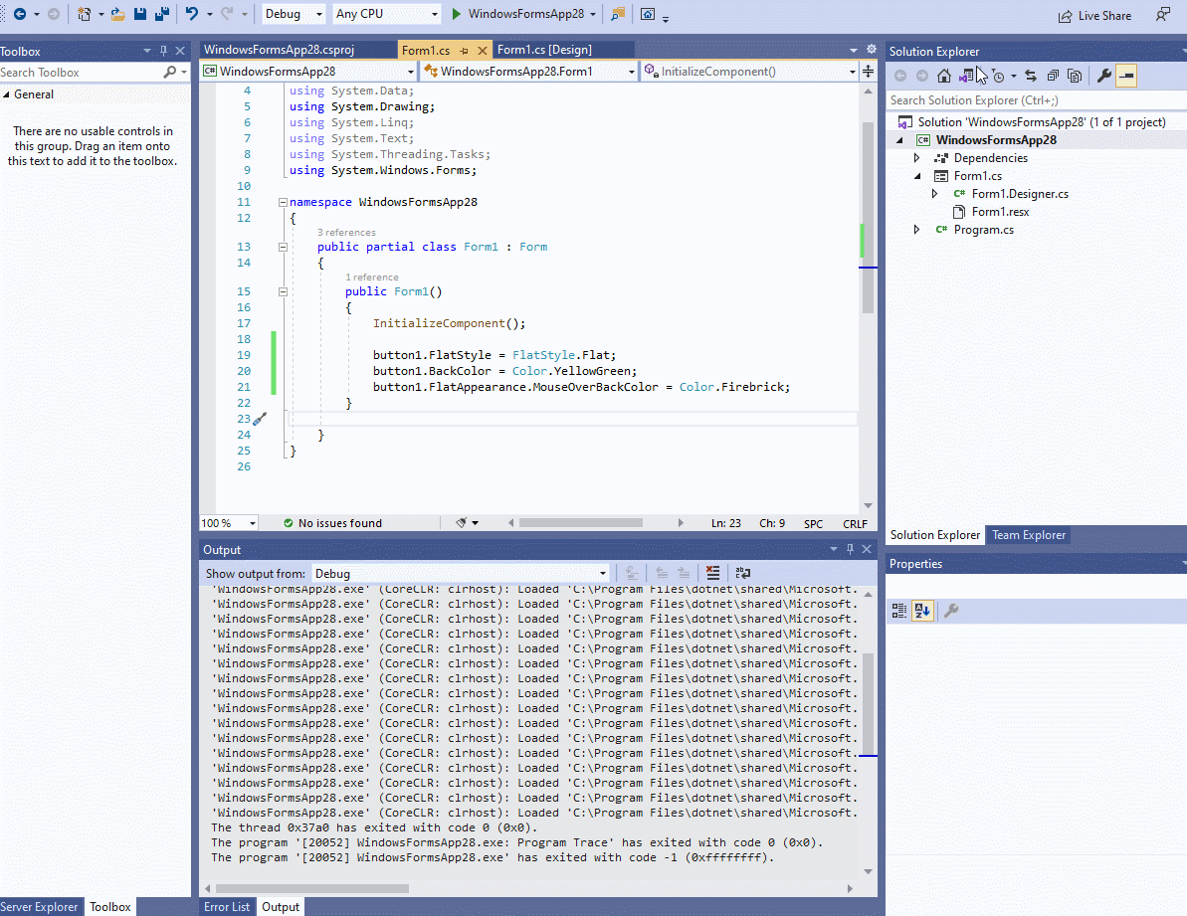Click the No issues found indicator
This screenshot has height=916, width=1187.
pos(332,523)
